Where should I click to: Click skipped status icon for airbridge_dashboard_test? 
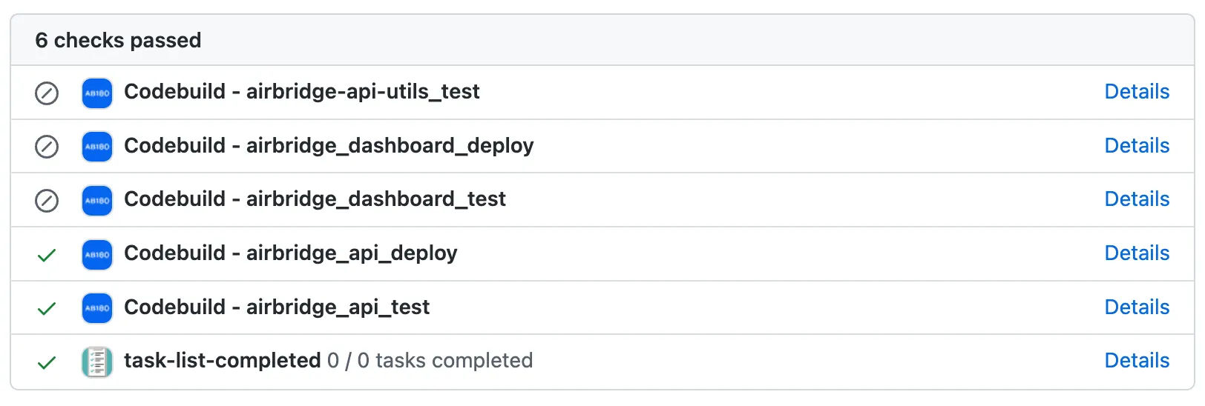pyautogui.click(x=47, y=201)
